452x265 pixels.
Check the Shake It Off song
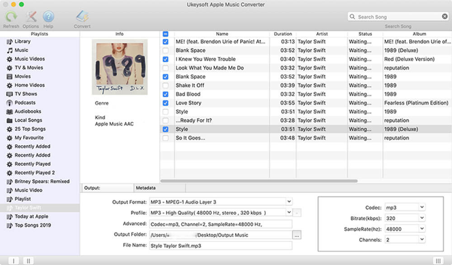pos(165,85)
